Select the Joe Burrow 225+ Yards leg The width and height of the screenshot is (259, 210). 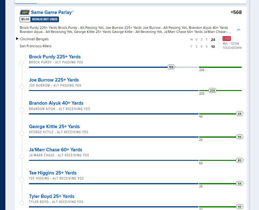pos(54,80)
